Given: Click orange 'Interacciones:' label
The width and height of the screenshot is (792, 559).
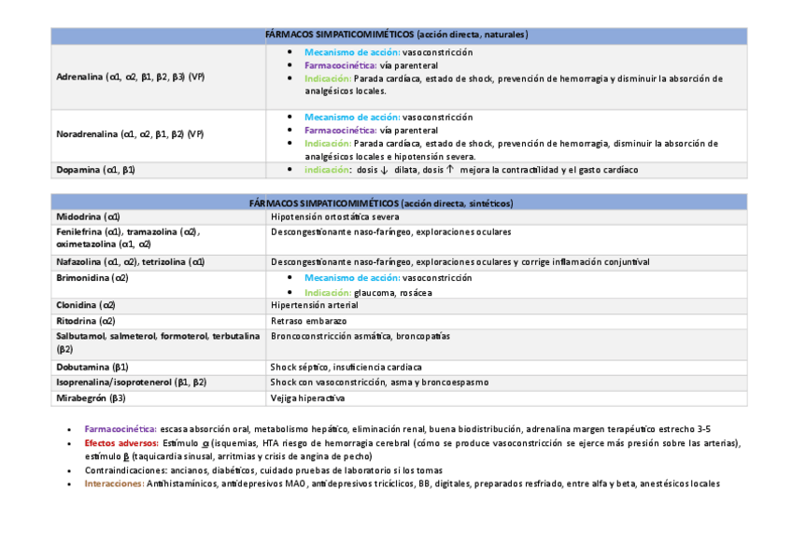Looking at the screenshot, I should click(x=115, y=483).
